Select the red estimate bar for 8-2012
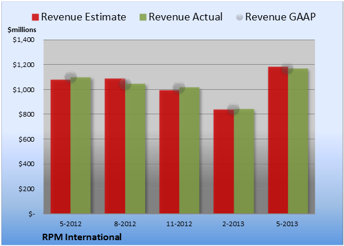Viewport: 344px width, 246px height. click(x=115, y=146)
